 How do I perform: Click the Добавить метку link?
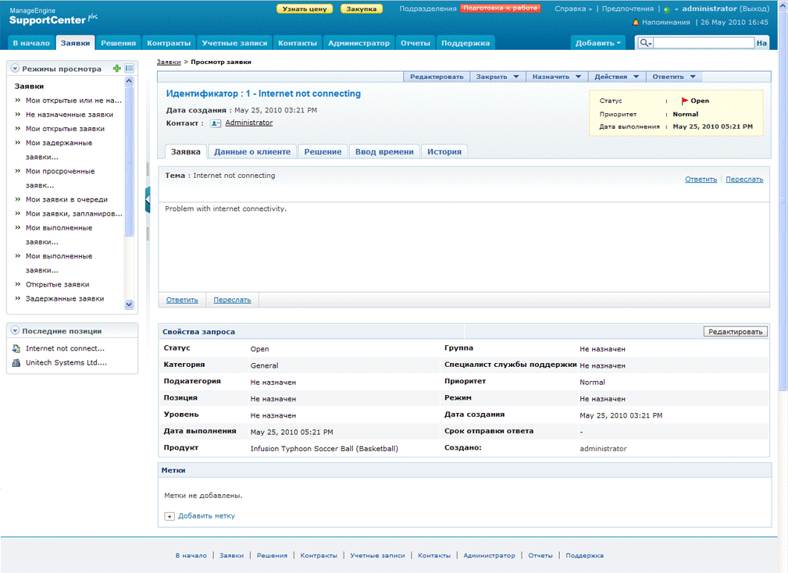(x=206, y=516)
